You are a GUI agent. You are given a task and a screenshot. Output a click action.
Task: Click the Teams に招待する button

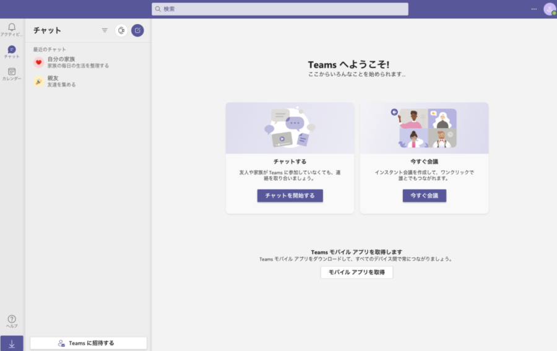[89, 343]
